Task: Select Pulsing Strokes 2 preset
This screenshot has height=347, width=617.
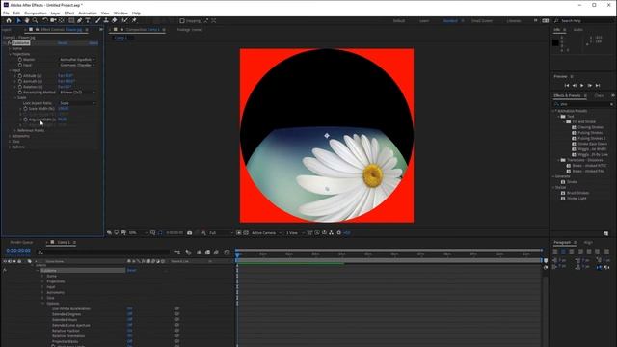Action: pos(591,139)
